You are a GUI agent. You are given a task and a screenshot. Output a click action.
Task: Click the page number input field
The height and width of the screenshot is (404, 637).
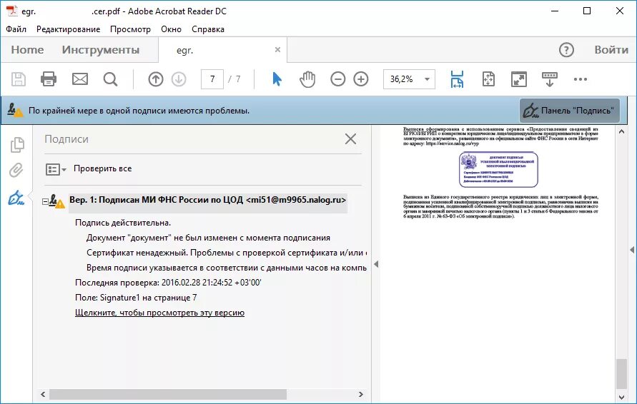[212, 79]
